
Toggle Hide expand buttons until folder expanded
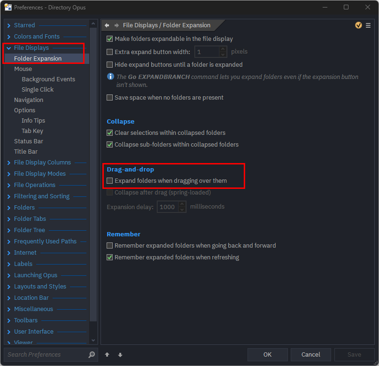tap(110, 65)
